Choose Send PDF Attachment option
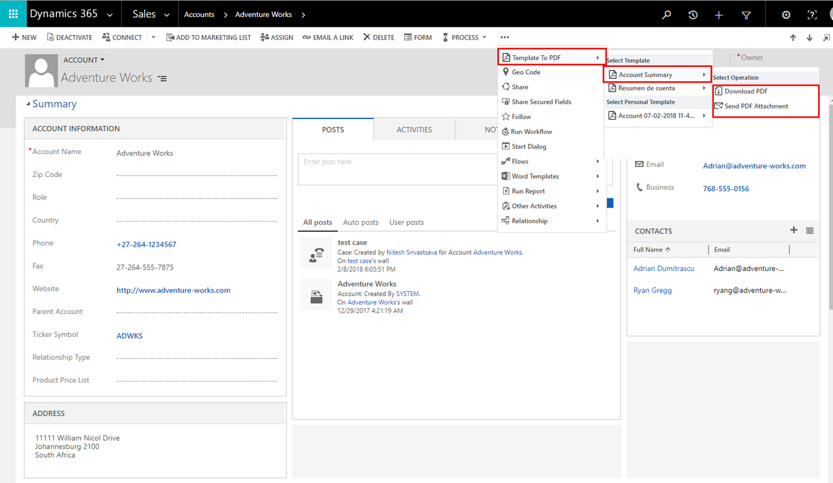Image resolution: width=833 pixels, height=483 pixels. 756,106
